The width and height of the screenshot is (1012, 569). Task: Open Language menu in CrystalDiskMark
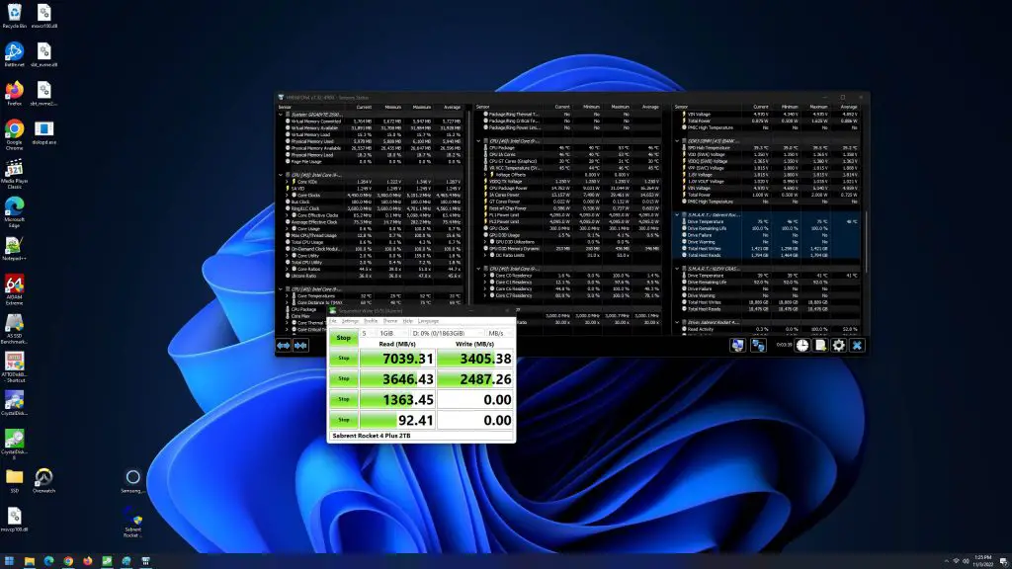pos(428,321)
